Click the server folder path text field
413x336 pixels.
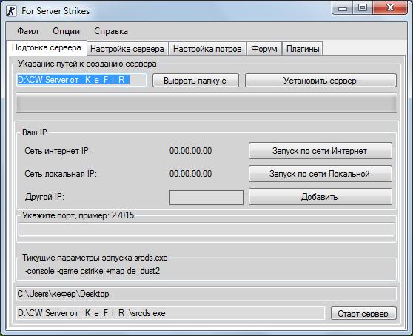(x=81, y=80)
